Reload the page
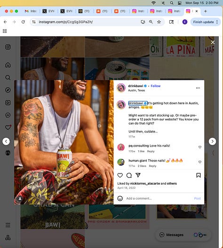Viewport: 223px width, 248px height. tap(23, 22)
